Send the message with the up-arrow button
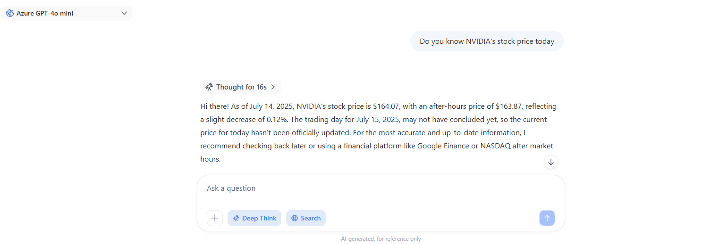 (547, 218)
